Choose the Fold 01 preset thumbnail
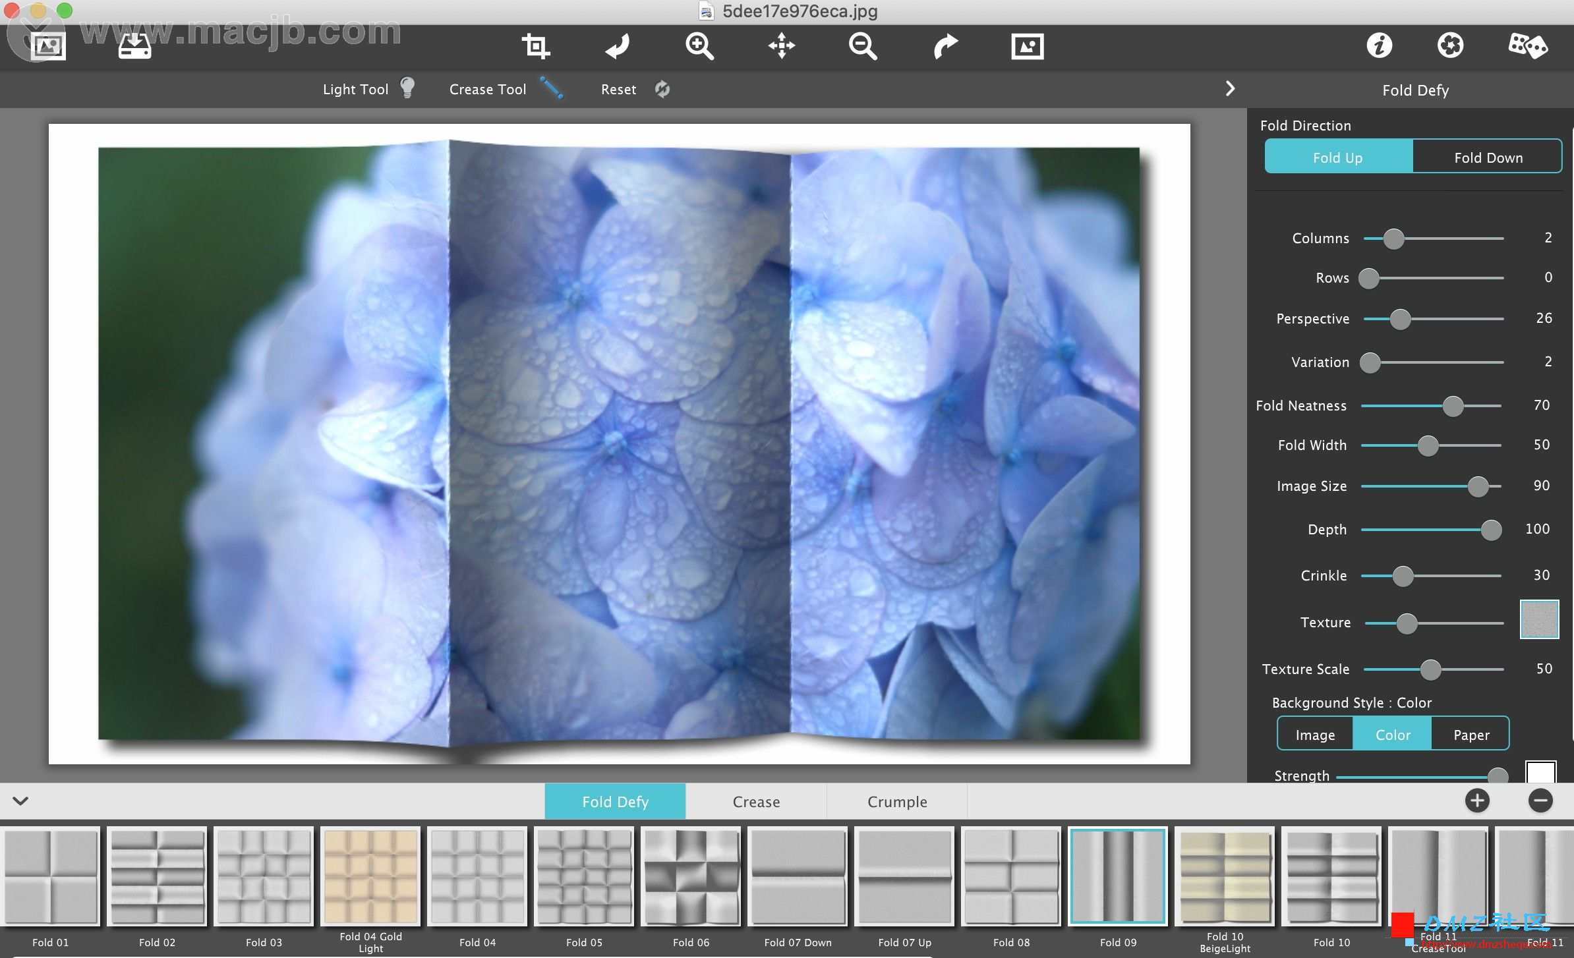This screenshot has height=958, width=1574. 50,876
